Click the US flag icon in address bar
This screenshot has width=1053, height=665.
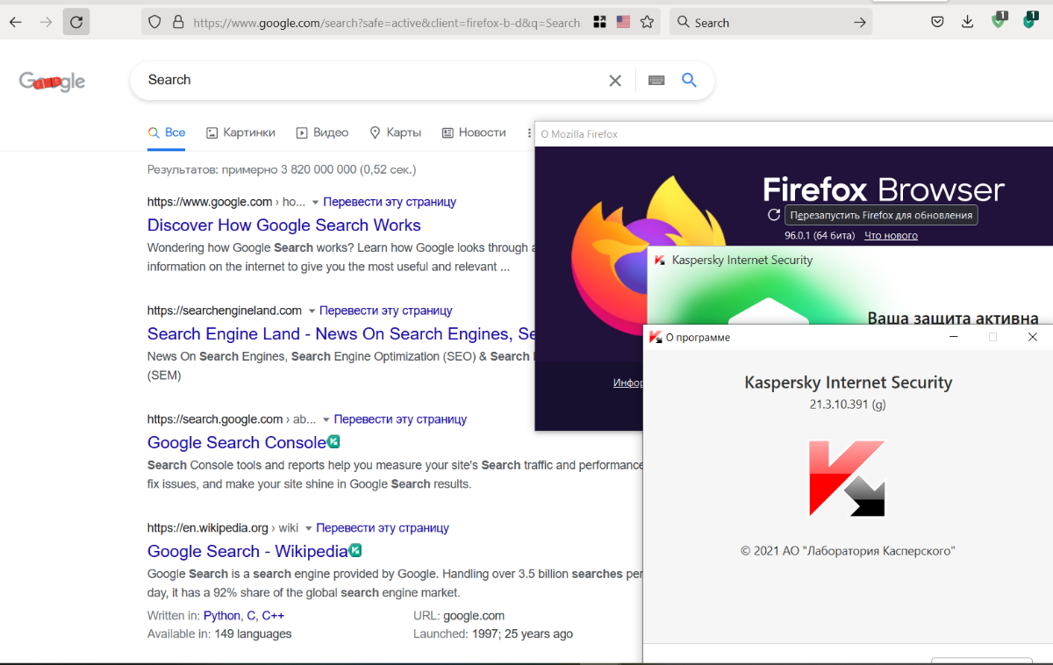coord(623,23)
